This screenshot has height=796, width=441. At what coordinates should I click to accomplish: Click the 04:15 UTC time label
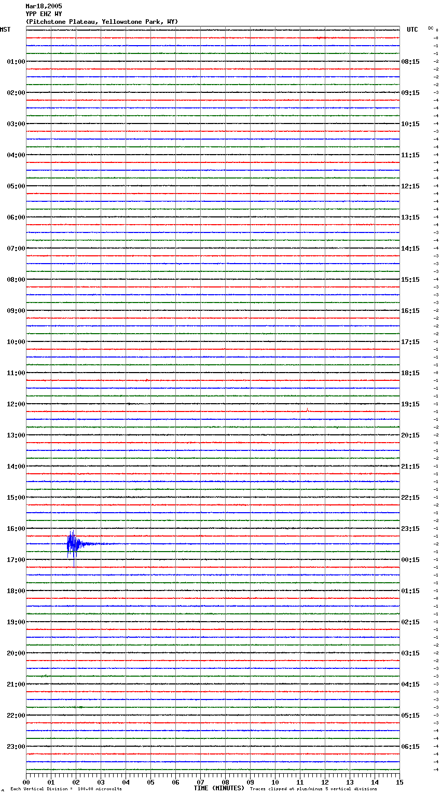coord(410,684)
